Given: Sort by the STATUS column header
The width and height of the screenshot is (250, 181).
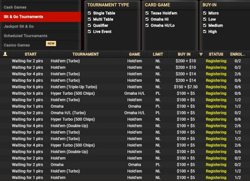Looking at the screenshot, I should [x=216, y=54].
